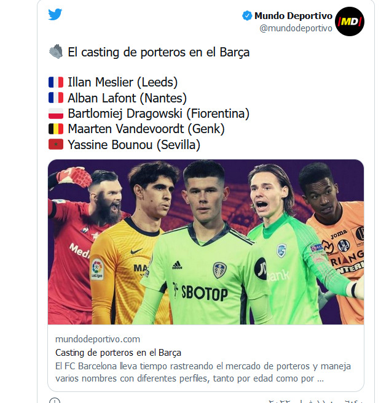Click the Polish flag beside Bartlomiej Dragowski
This screenshot has width=389, height=403.
coord(55,113)
